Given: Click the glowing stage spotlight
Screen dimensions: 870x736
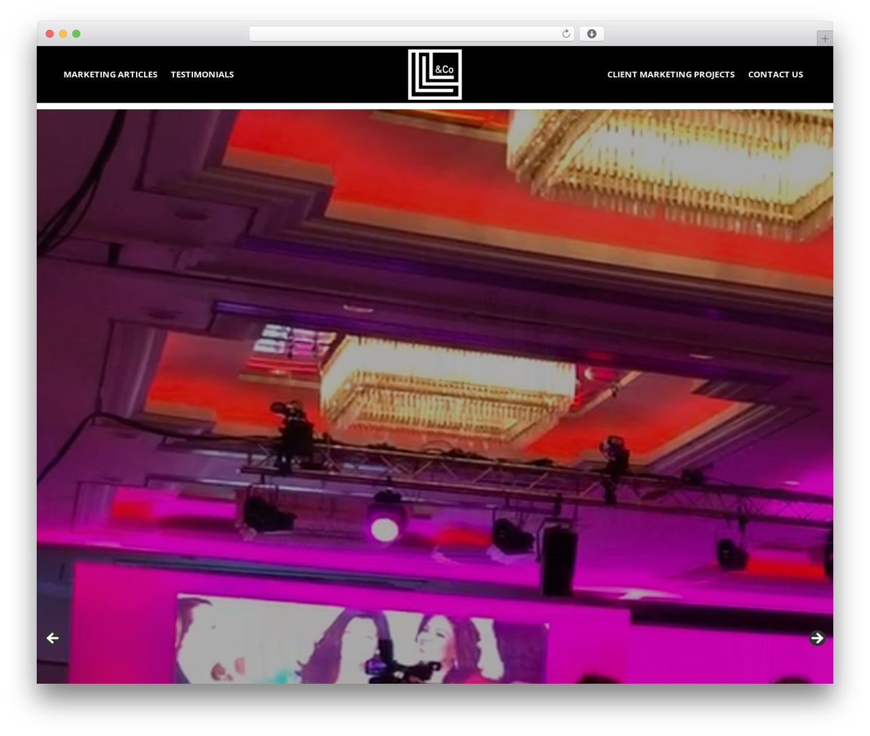Looking at the screenshot, I should 385,526.
